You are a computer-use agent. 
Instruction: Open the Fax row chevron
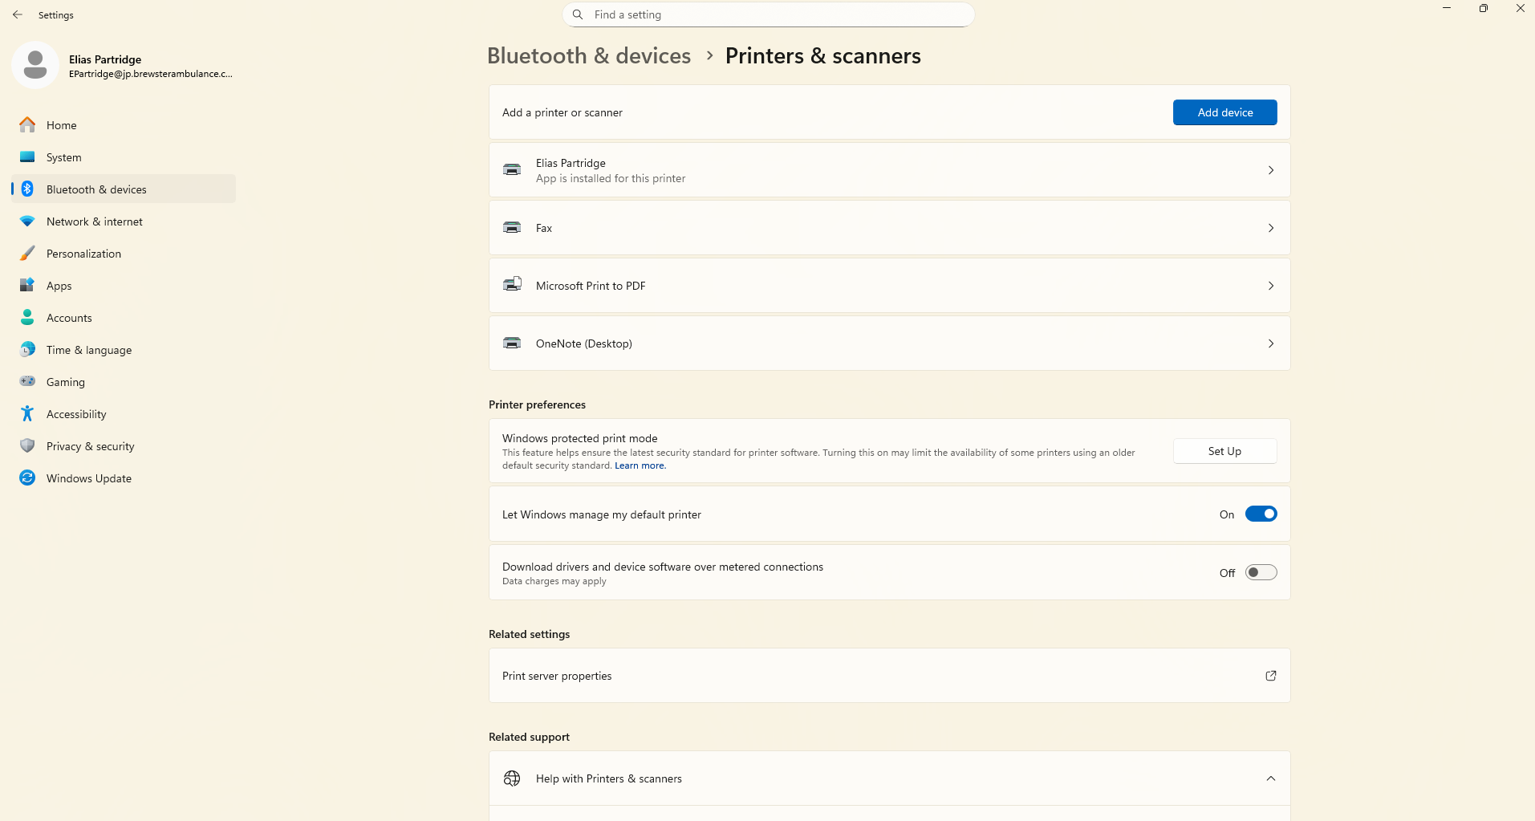click(x=1271, y=228)
